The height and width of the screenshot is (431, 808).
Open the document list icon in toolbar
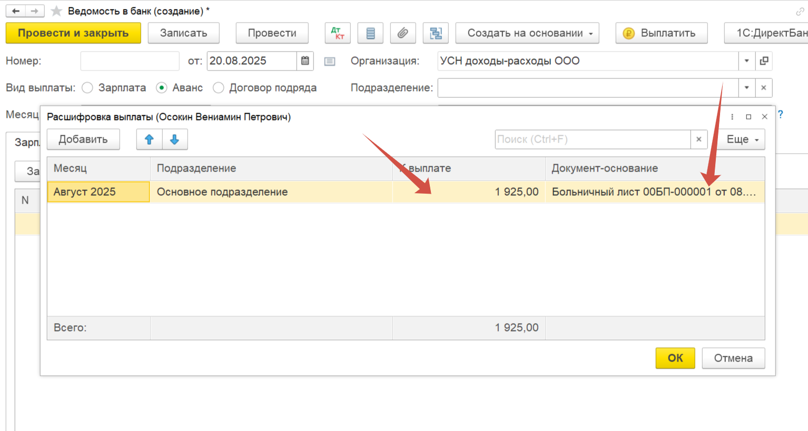(x=370, y=33)
